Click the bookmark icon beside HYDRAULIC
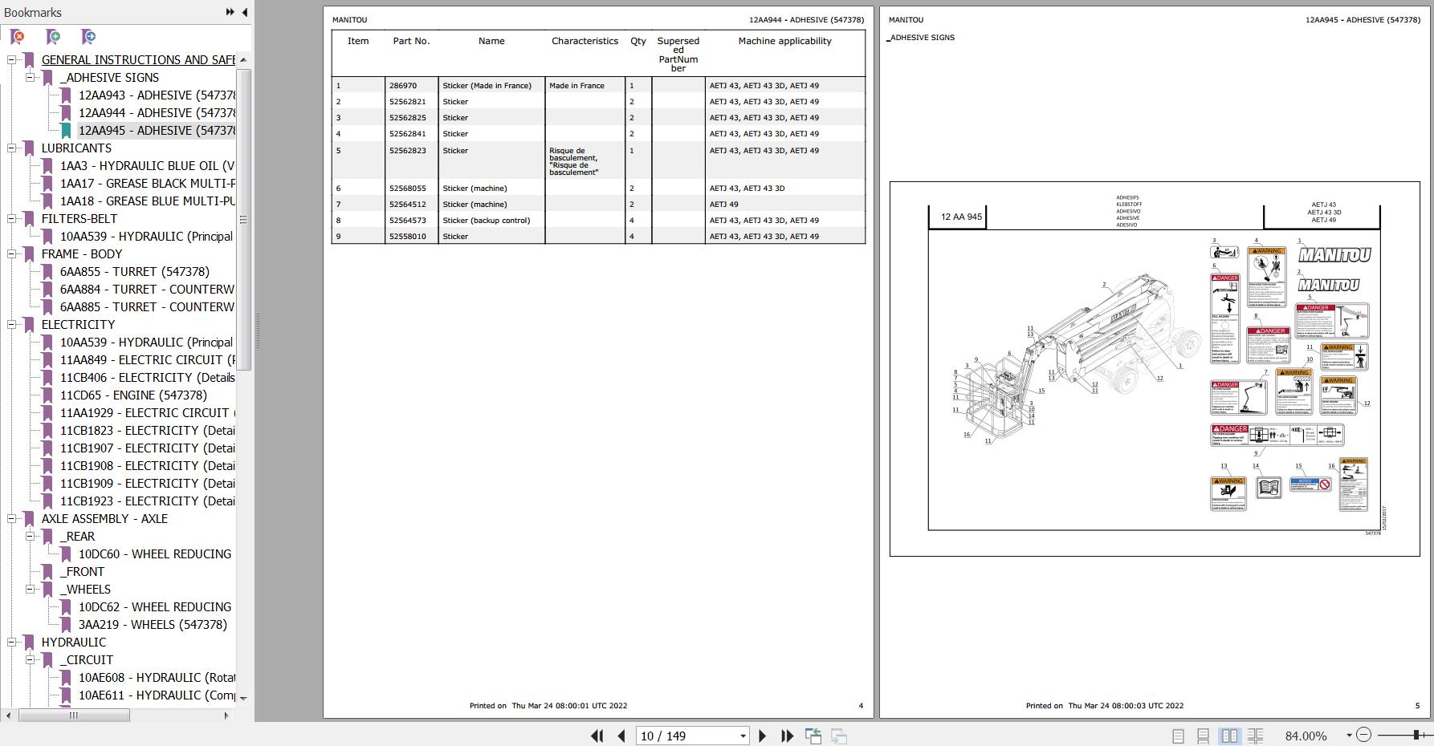This screenshot has width=1434, height=746. coord(29,643)
